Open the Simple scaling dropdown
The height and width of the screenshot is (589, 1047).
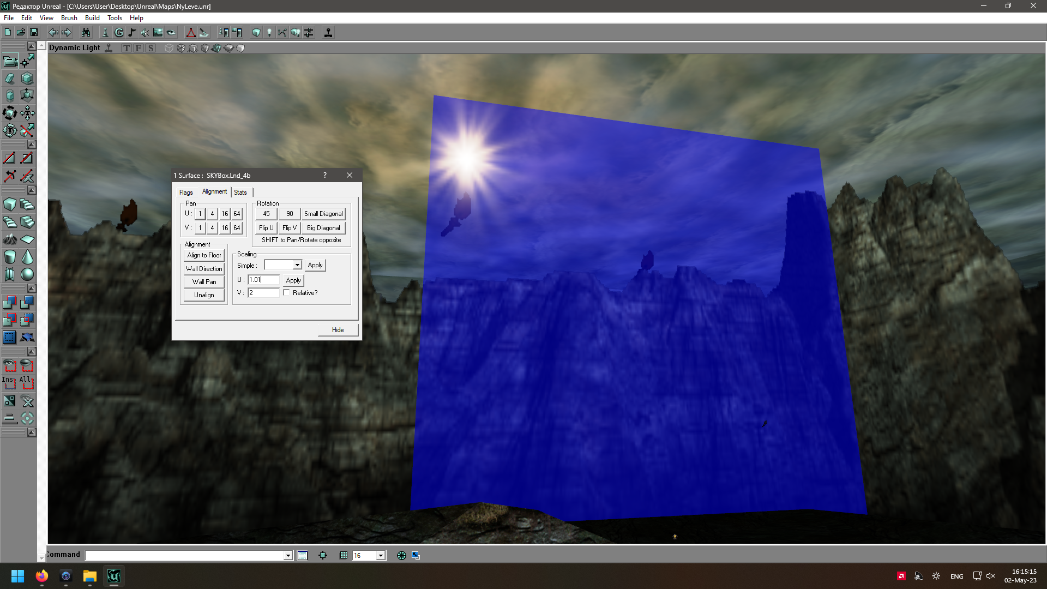point(297,265)
